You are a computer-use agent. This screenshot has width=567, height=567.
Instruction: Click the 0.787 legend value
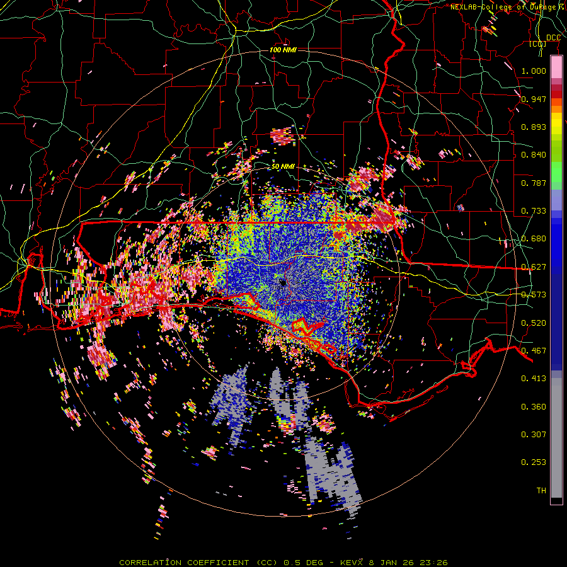(534, 183)
